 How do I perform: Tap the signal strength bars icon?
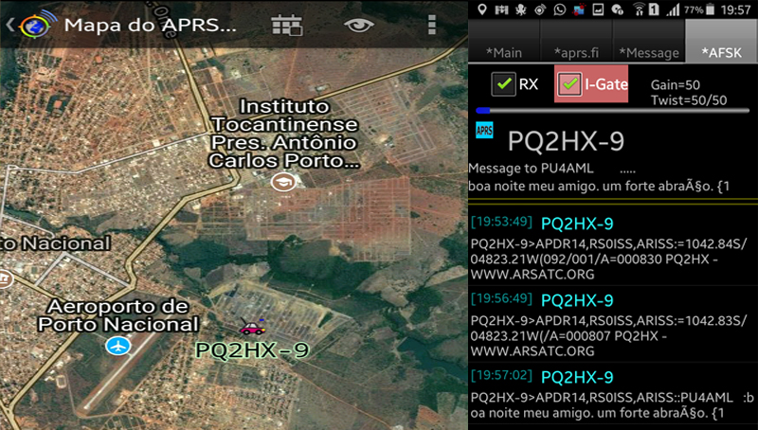[673, 9]
